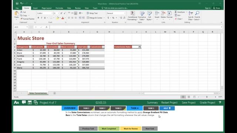Click the zoom slider handle
237x133 pixels.
(x=207, y=97)
